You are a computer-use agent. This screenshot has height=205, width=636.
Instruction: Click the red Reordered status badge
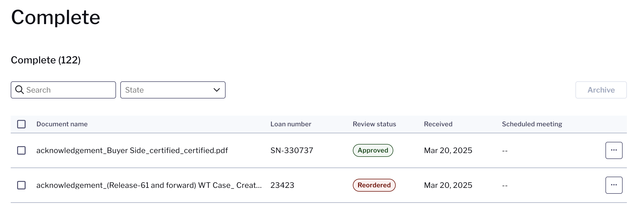374,185
